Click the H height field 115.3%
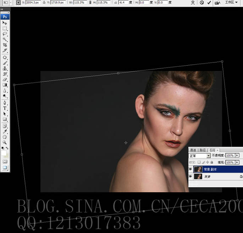This screenshot has width=243, height=233. pos(104,2)
